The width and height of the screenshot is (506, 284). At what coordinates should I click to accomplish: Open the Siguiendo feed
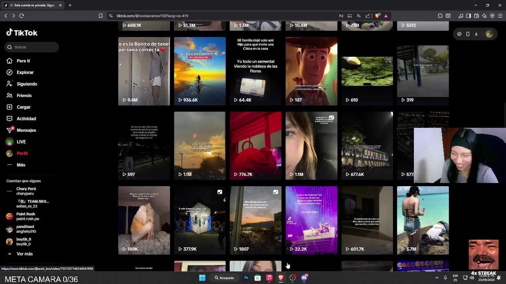coord(22,84)
